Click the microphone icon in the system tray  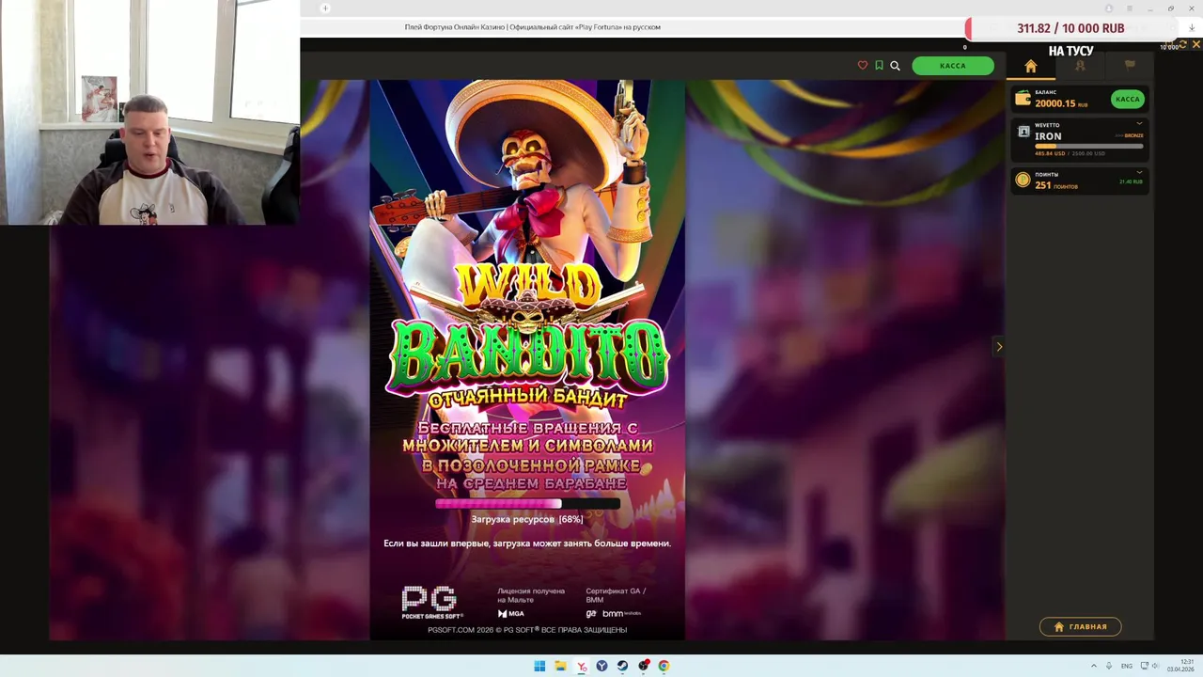pos(1109,666)
